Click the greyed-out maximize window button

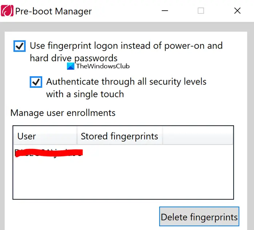tap(201, 11)
